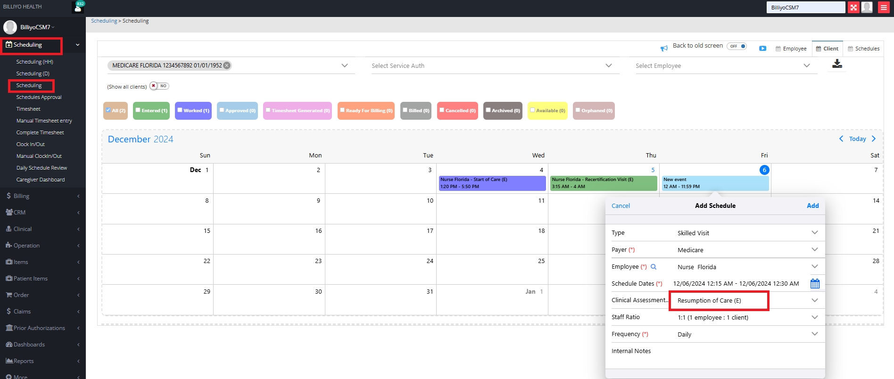This screenshot has width=894, height=379.
Task: Go to previous month using left arrow
Action: 841,139
